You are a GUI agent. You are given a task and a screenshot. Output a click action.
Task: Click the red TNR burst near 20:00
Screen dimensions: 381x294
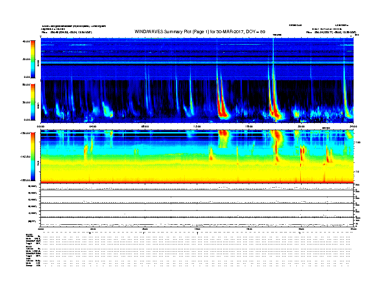click(302, 155)
